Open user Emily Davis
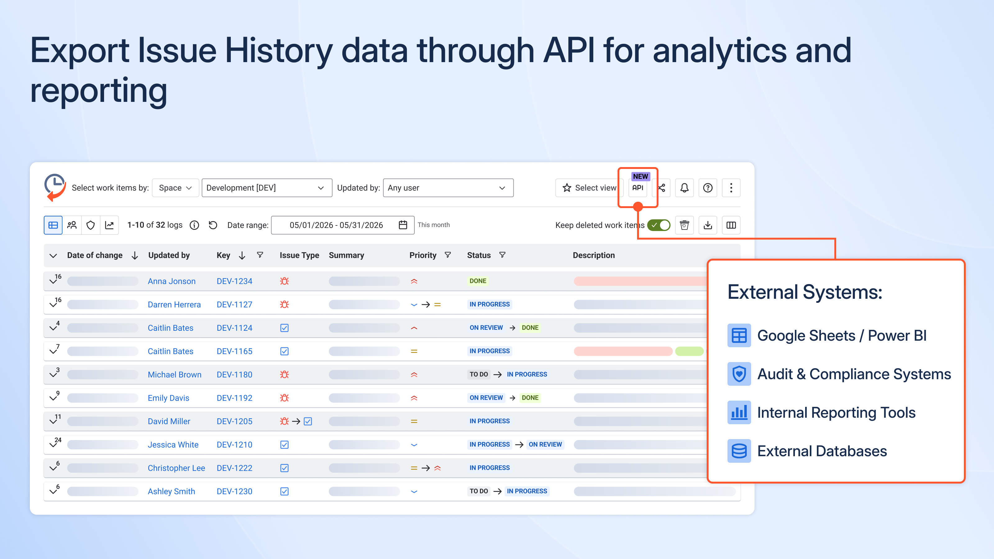Image resolution: width=994 pixels, height=559 pixels. 168,398
